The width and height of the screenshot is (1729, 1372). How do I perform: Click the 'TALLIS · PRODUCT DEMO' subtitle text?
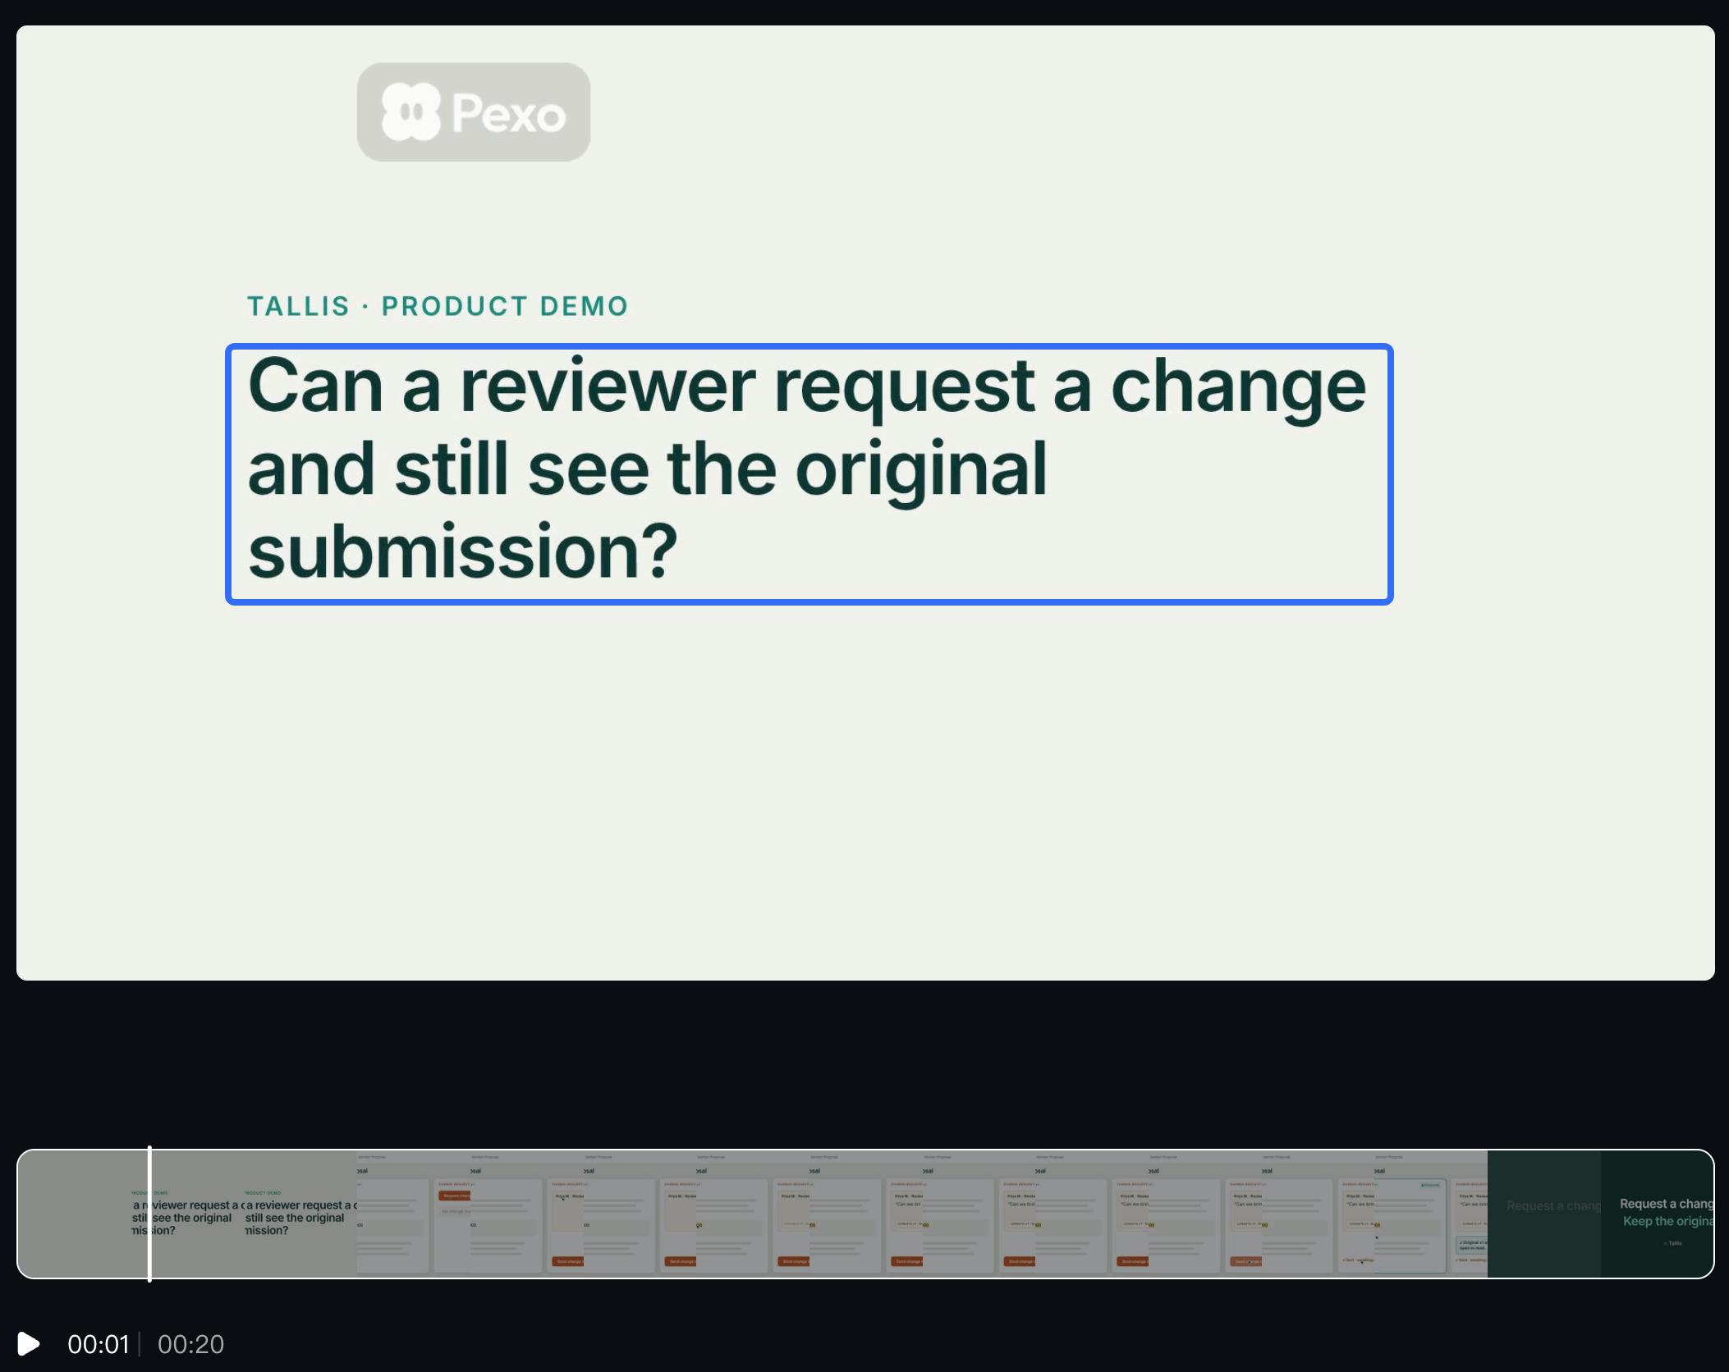click(x=438, y=306)
